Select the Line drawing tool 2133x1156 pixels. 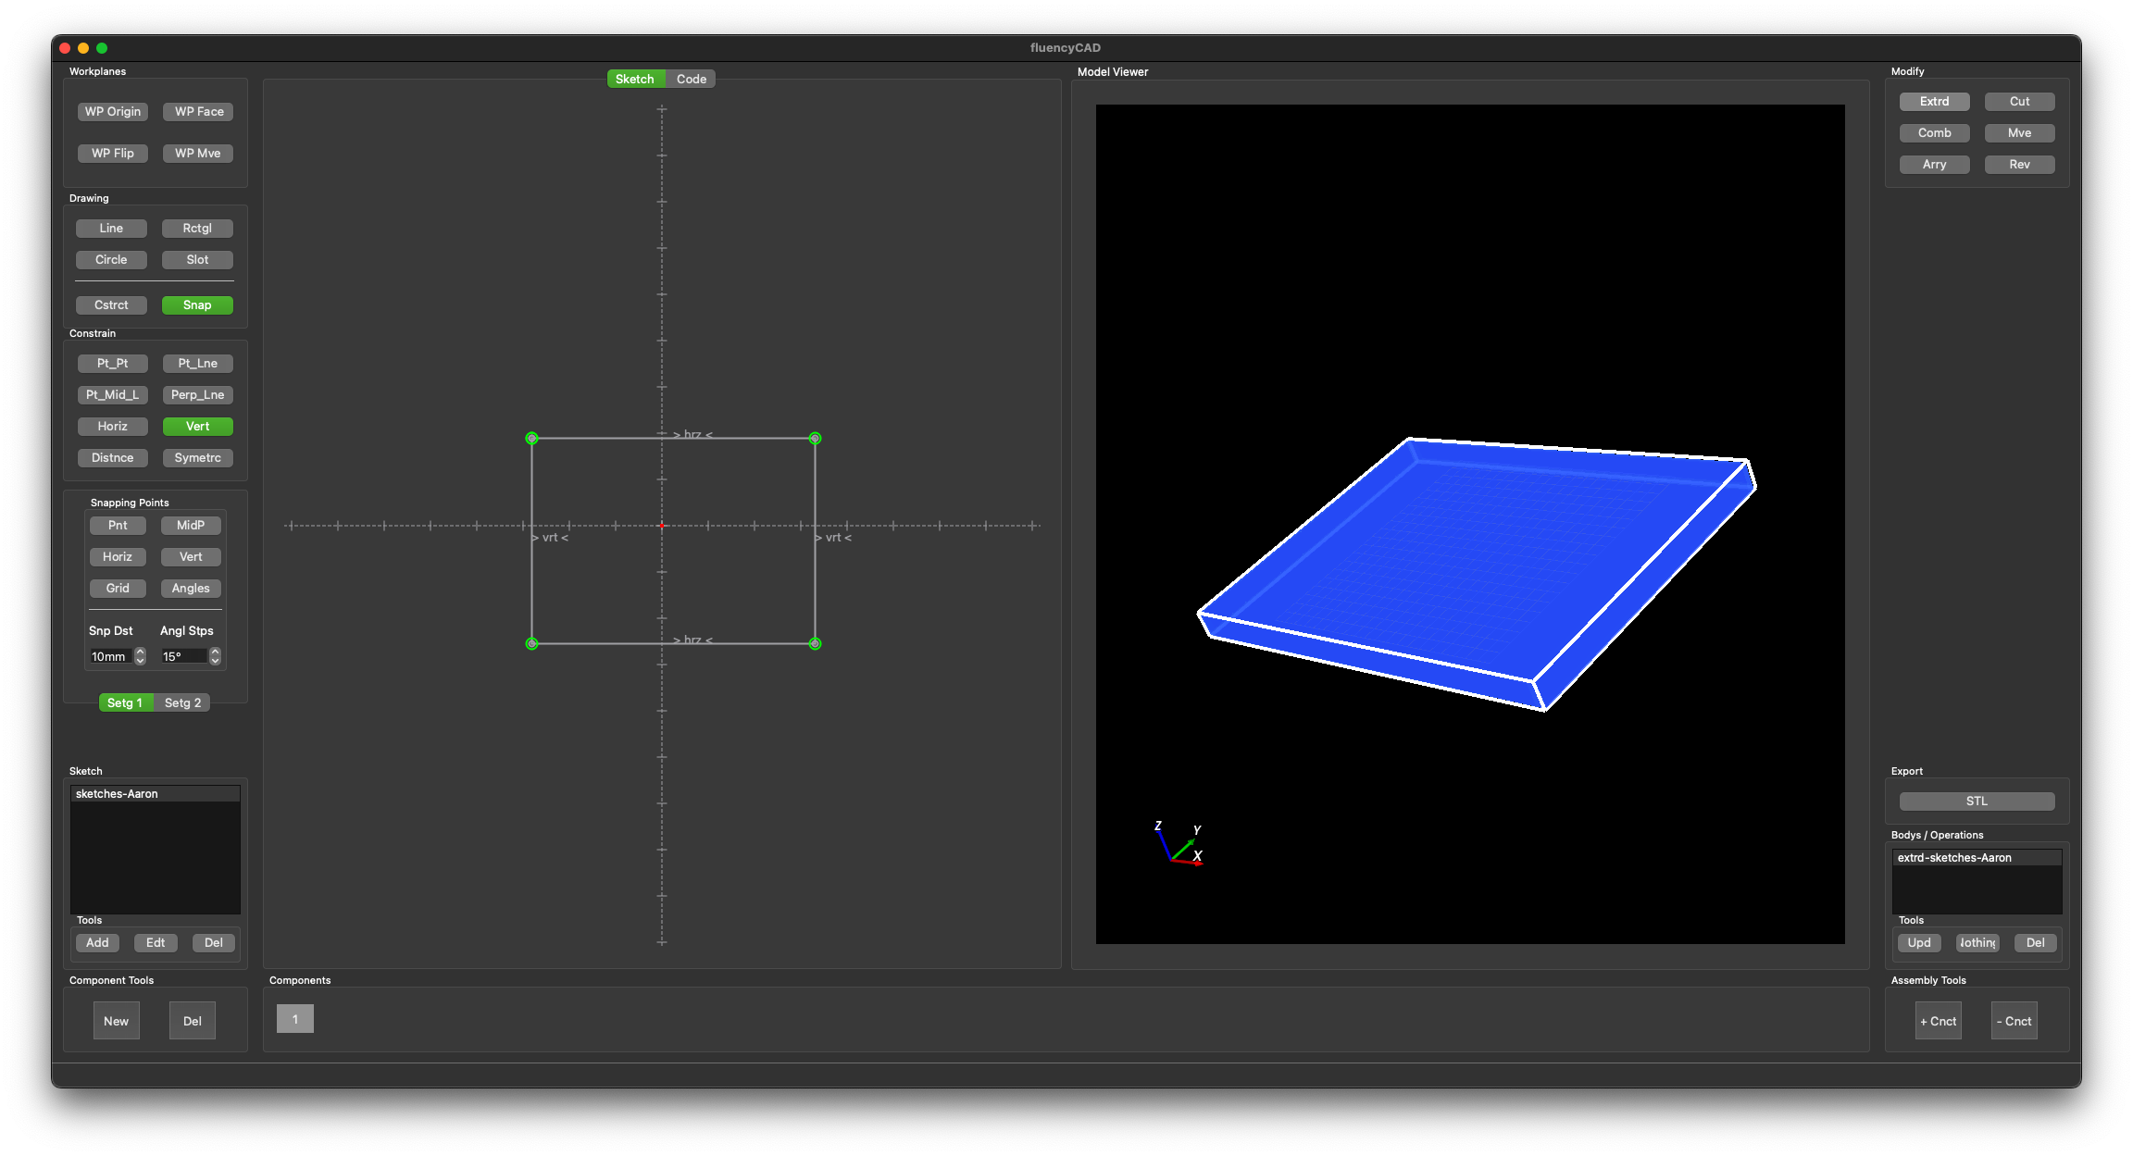pyautogui.click(x=111, y=229)
